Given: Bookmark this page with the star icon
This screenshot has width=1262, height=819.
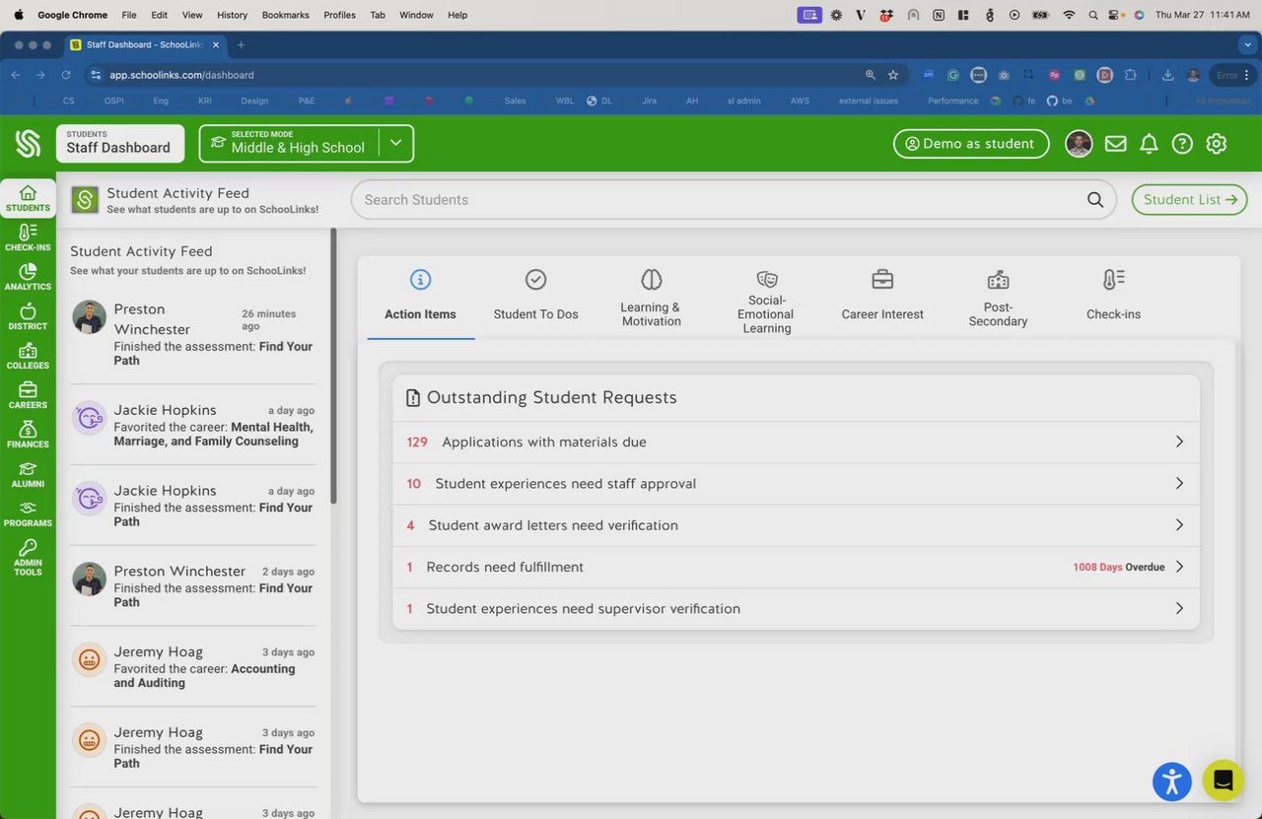Looking at the screenshot, I should (893, 75).
